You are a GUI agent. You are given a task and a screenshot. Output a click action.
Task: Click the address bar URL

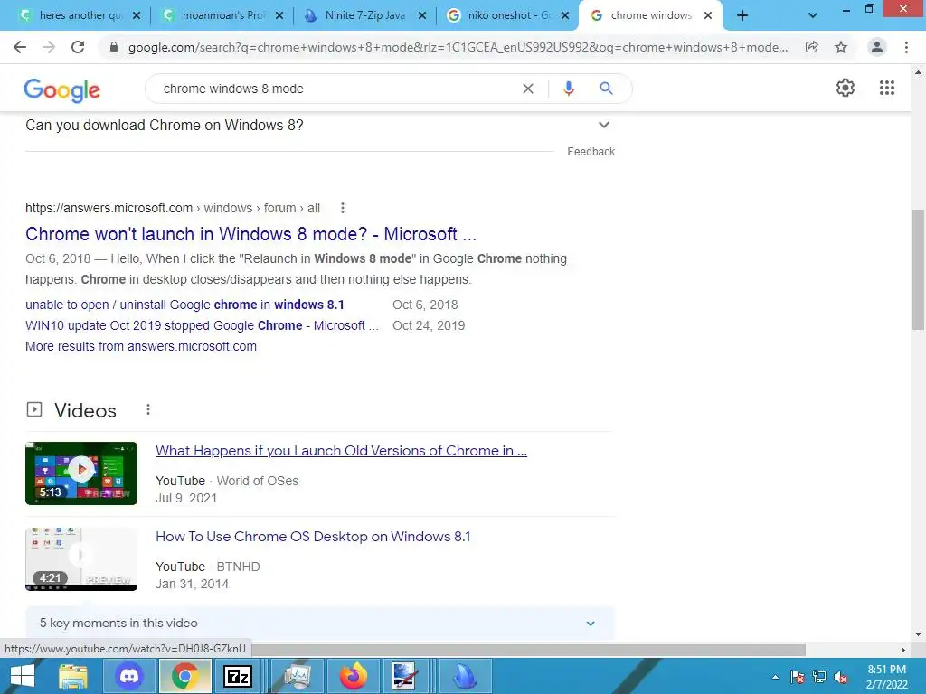[458, 47]
